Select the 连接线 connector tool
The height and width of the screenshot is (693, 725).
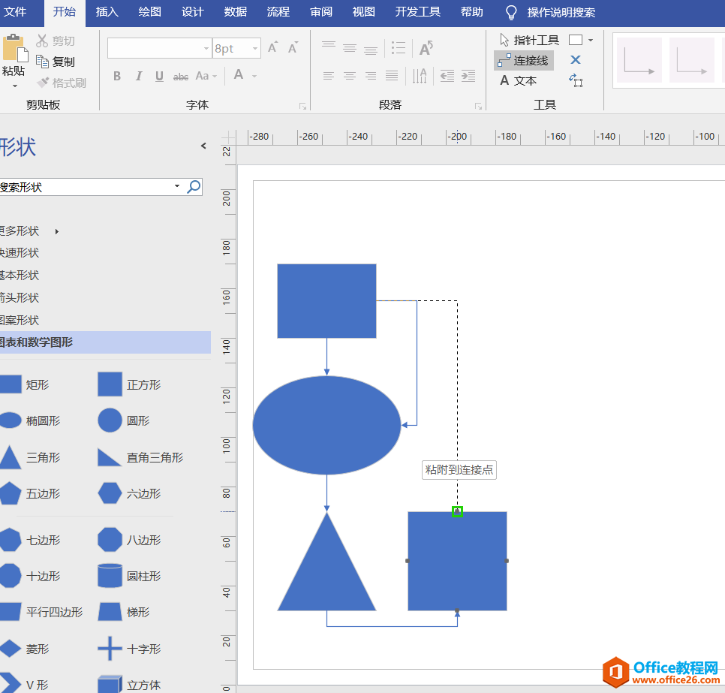click(x=524, y=61)
